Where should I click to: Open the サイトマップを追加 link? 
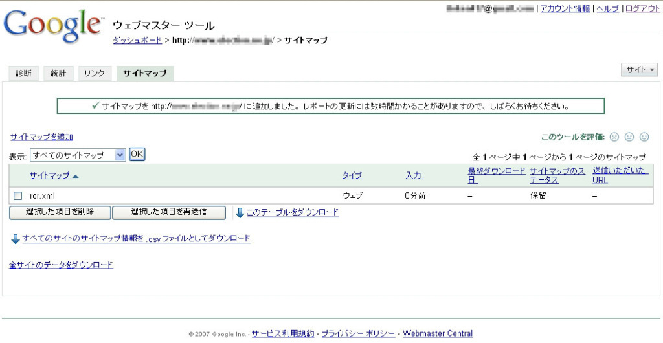click(x=41, y=137)
